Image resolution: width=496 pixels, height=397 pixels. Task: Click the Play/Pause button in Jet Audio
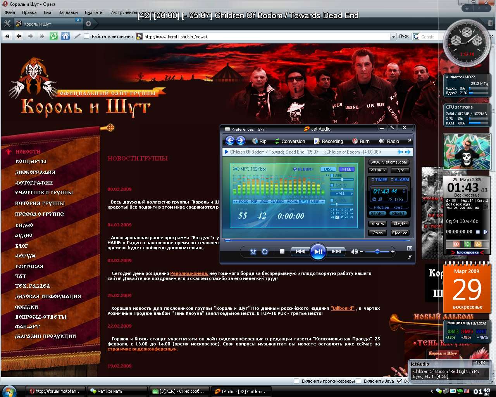click(x=318, y=252)
